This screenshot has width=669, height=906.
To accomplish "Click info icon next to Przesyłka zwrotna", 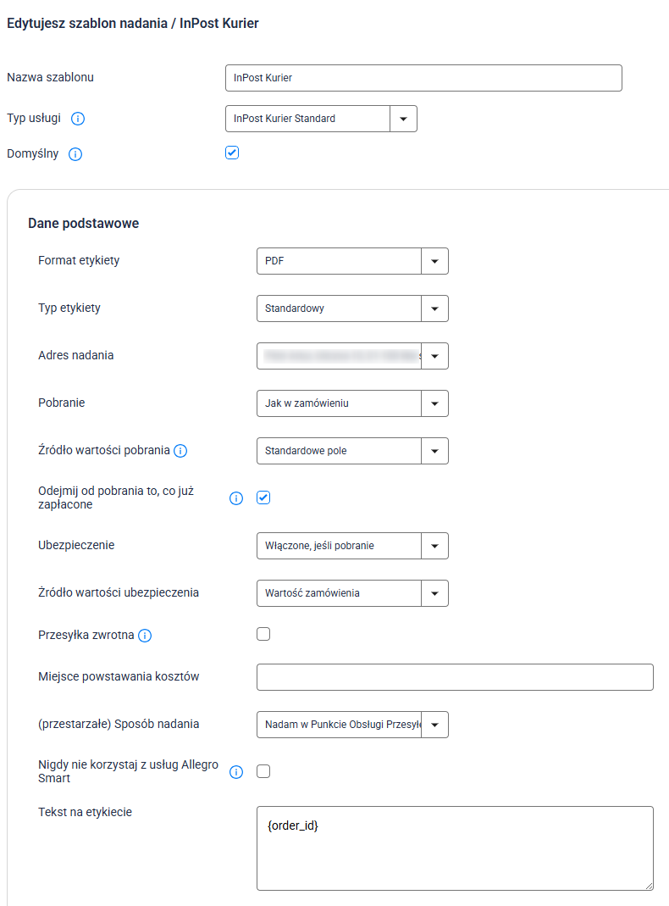I will tap(145, 635).
